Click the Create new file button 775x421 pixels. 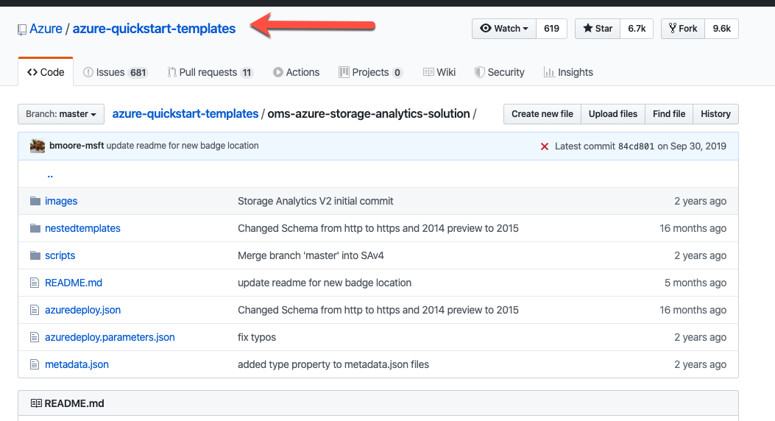coord(542,114)
